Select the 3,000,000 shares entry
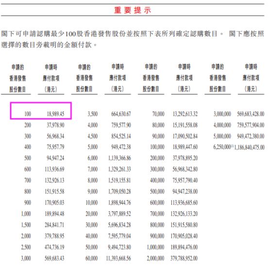Screen dimensions: 269x266 pos(222,114)
